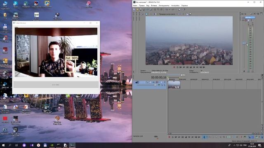Click ENG language indicator in system tray
This screenshot has height=148, width=264.
[x=245, y=145]
